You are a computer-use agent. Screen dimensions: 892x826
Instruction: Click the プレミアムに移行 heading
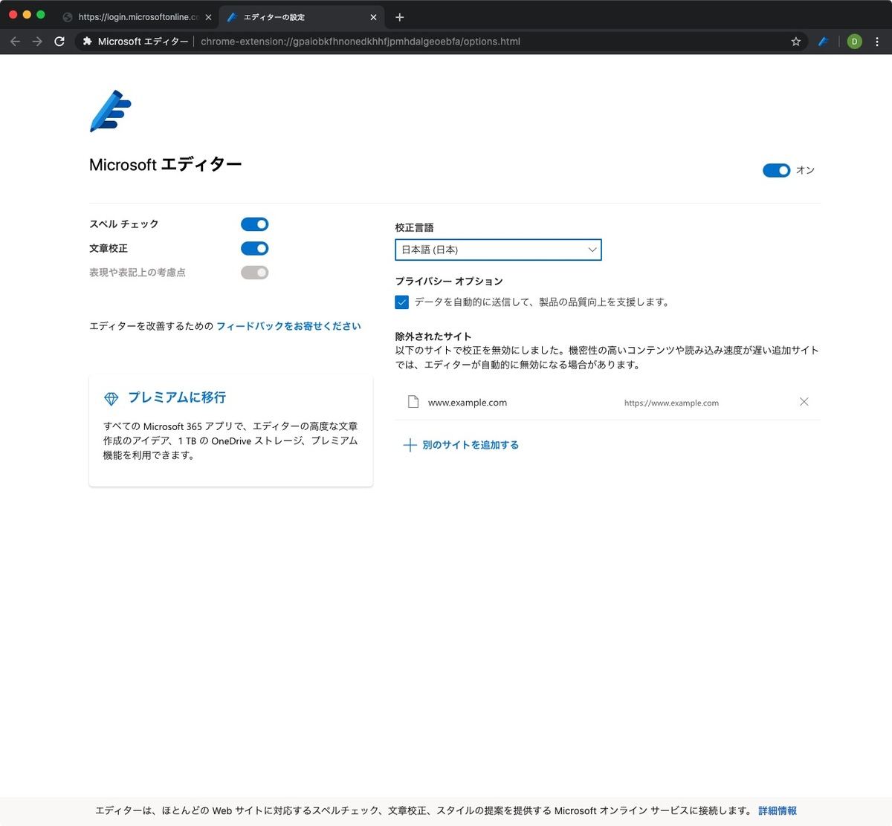(x=177, y=397)
